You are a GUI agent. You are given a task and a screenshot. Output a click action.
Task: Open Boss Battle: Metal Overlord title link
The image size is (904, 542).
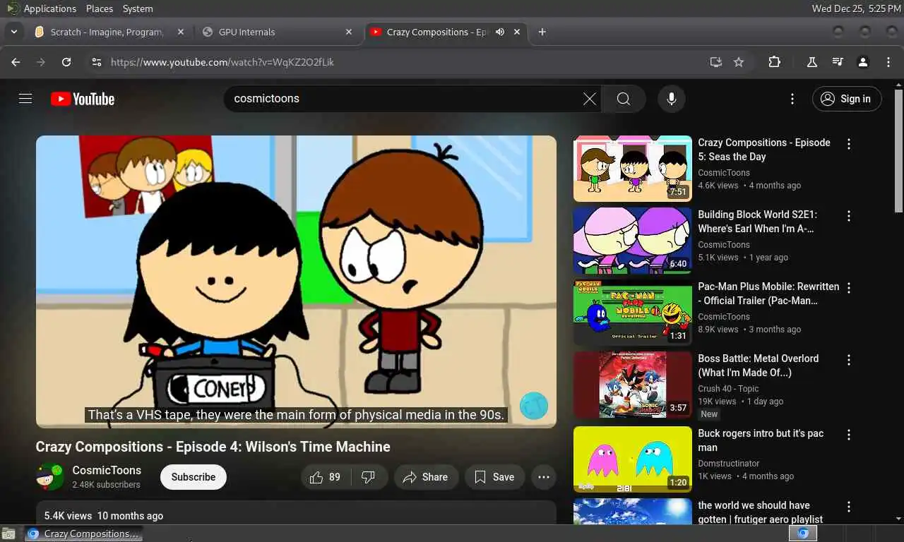[759, 366]
